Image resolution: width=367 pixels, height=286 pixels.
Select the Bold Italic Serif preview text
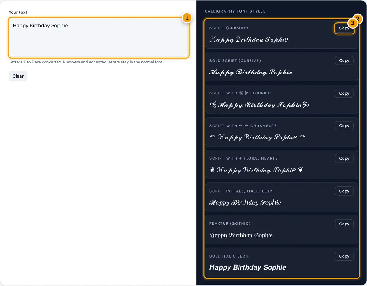[248, 268]
